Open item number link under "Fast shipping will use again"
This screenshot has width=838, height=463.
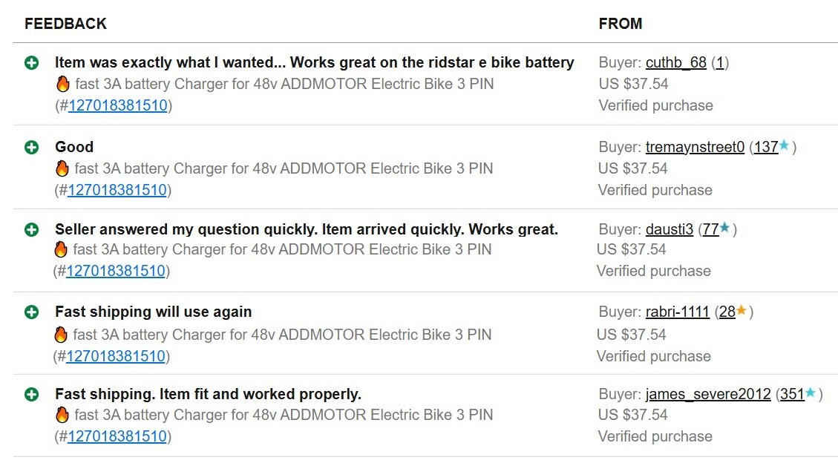click(x=116, y=355)
